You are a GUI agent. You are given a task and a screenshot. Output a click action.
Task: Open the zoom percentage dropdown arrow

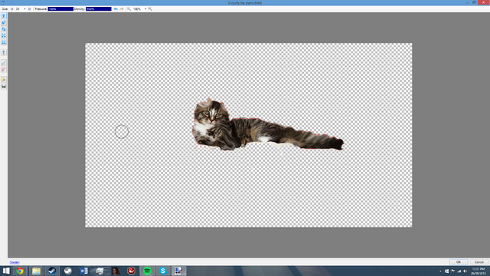[x=145, y=9]
